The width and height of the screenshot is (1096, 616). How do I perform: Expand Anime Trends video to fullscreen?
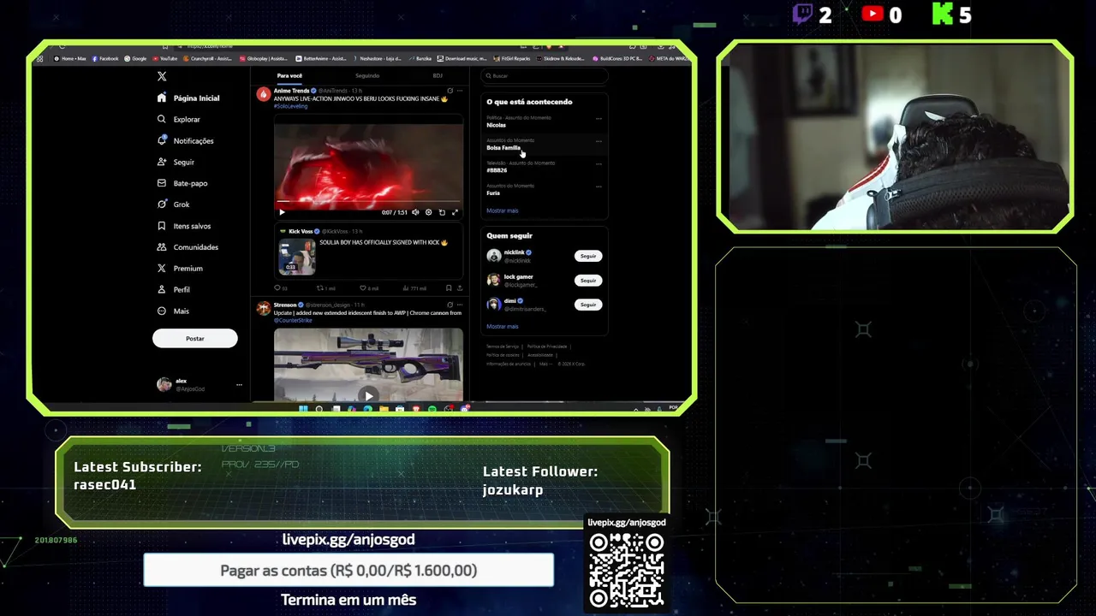(x=455, y=212)
